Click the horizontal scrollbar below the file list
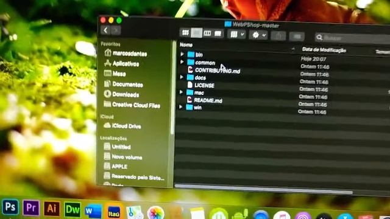This screenshot has height=219, width=390. [x=264, y=189]
